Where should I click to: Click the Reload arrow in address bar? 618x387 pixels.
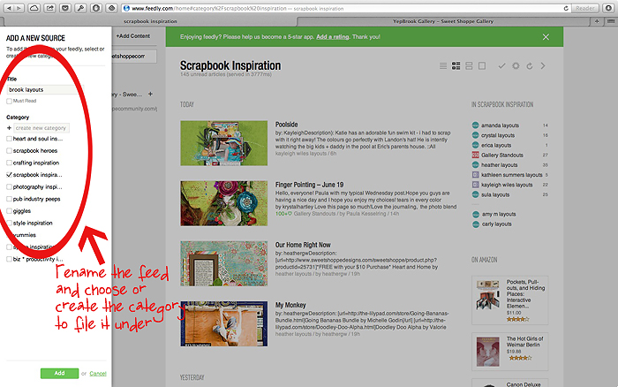566,8
